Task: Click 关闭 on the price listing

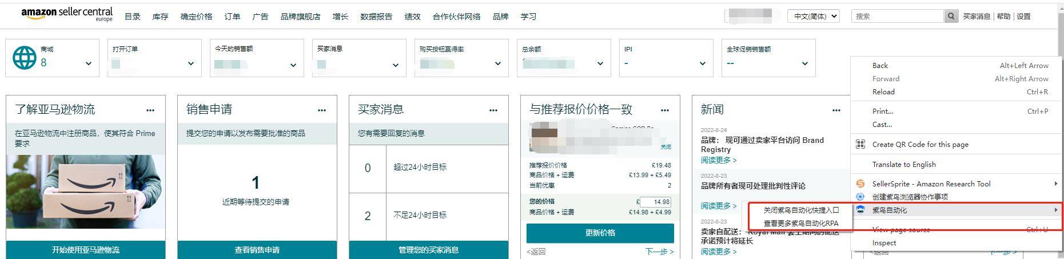Action: (666, 147)
